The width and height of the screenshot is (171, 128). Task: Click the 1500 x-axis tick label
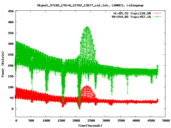61,121
